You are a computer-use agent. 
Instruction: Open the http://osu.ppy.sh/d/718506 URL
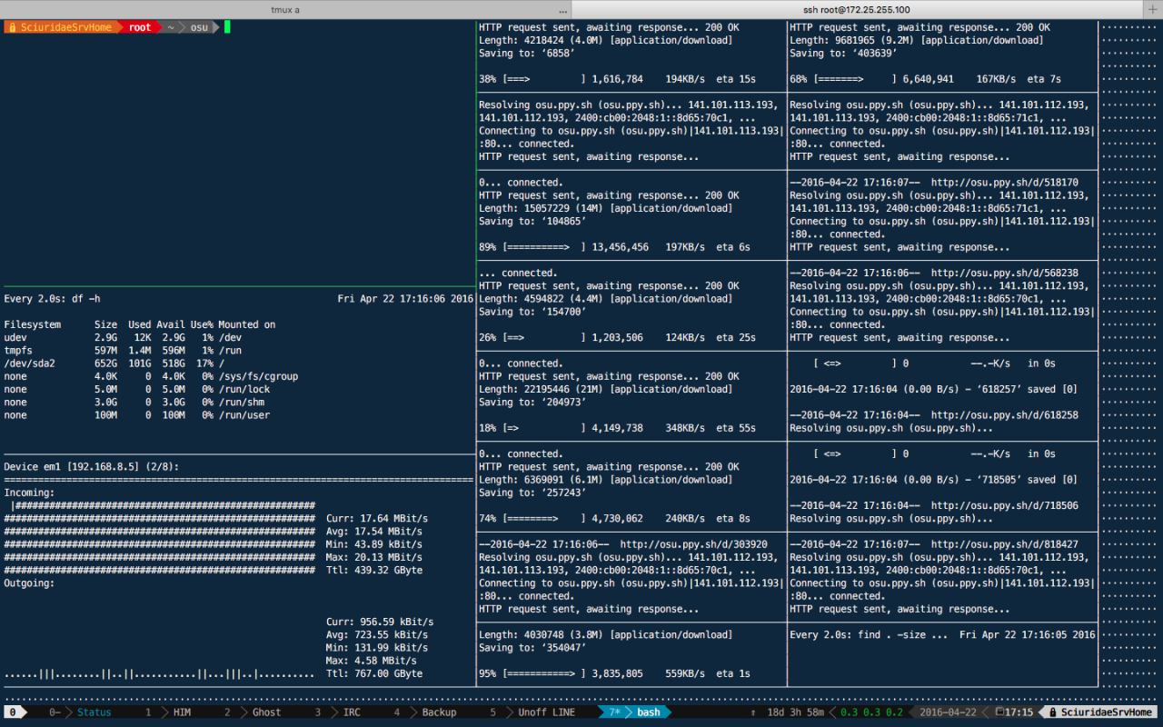[x=1005, y=506]
